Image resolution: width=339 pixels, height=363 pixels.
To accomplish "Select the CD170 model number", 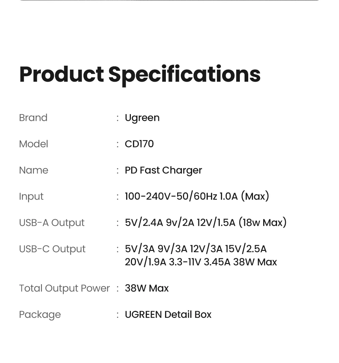I will [139, 144].
